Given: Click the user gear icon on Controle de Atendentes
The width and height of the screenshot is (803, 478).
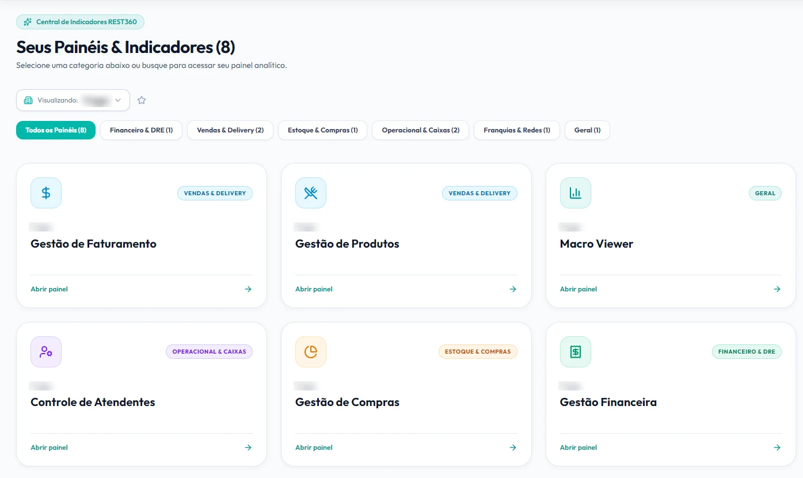Looking at the screenshot, I should [x=46, y=351].
